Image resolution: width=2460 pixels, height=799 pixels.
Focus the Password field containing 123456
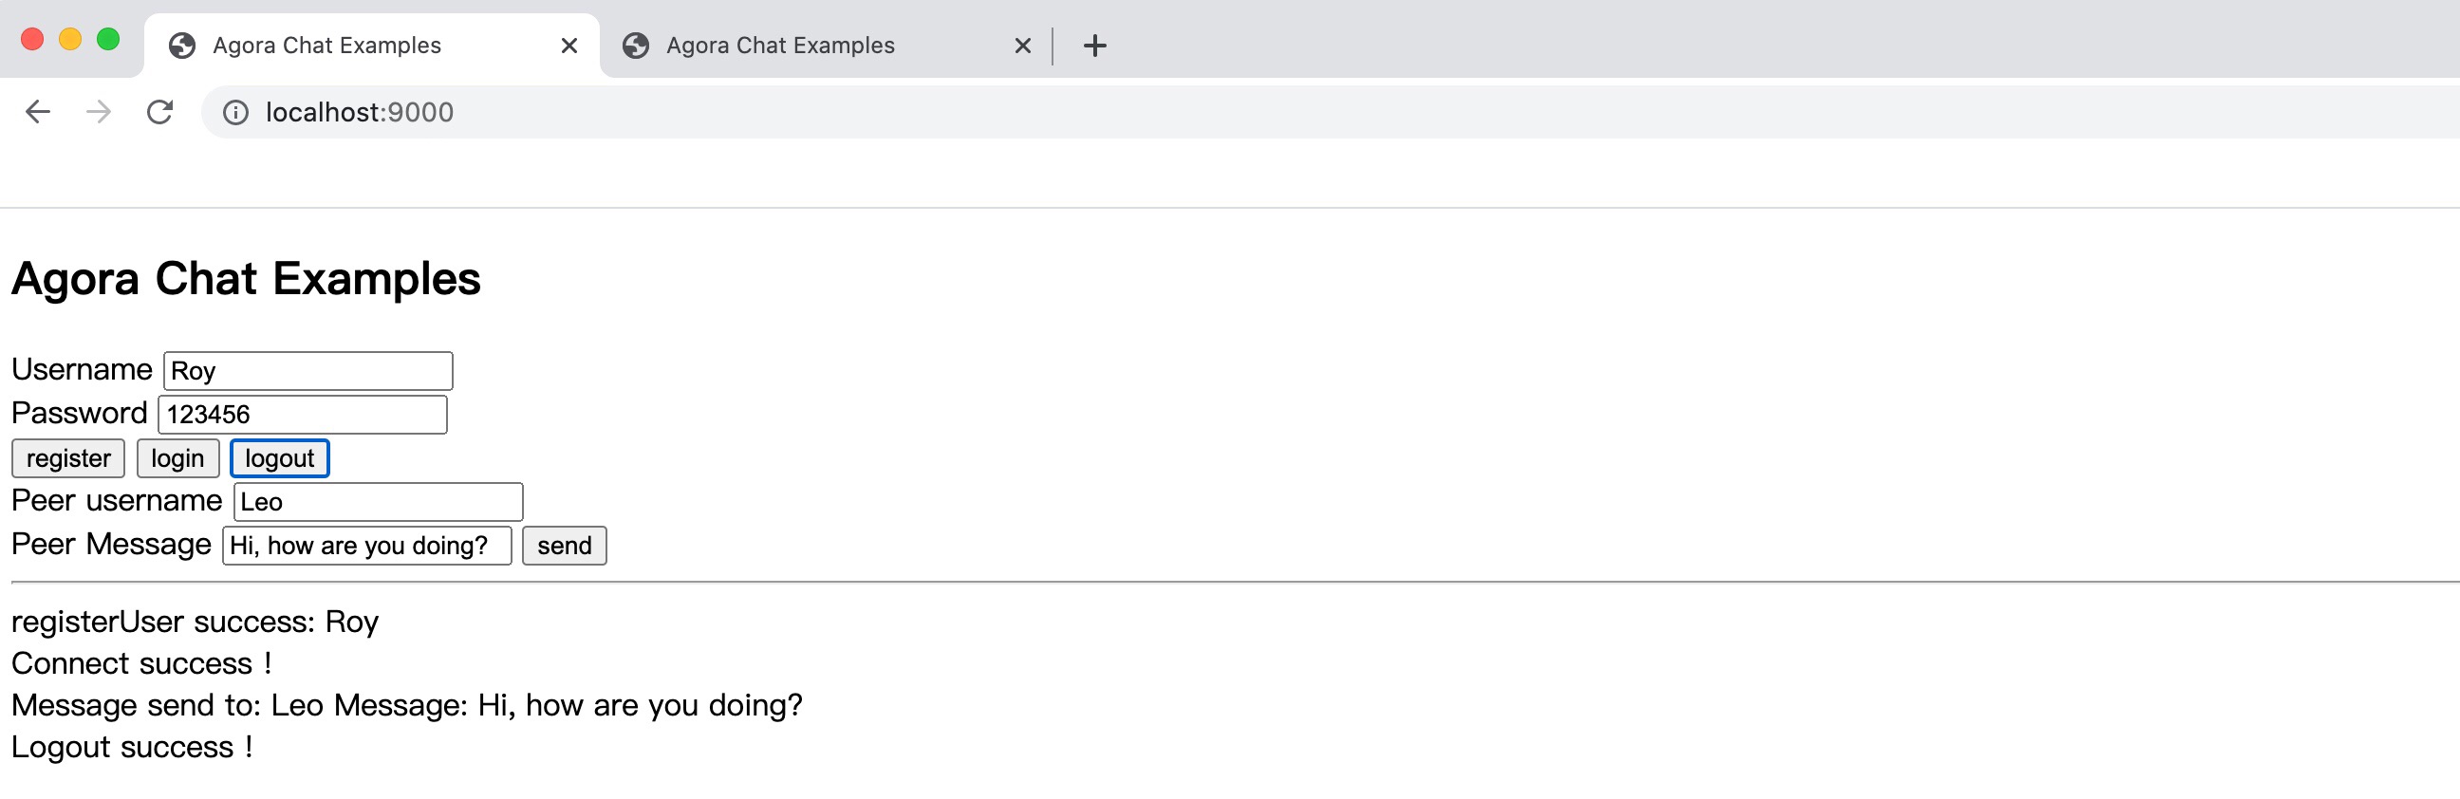[303, 416]
